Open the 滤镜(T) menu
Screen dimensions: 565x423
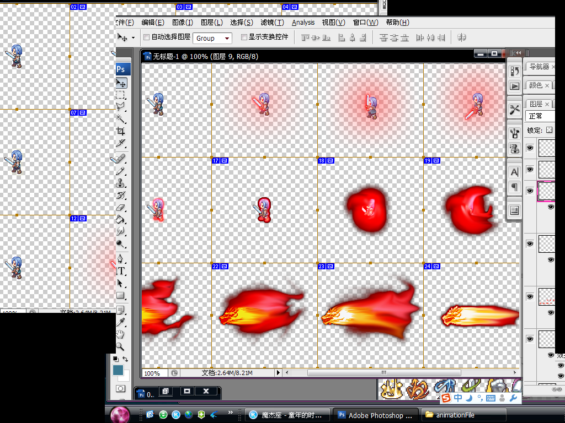(272, 23)
